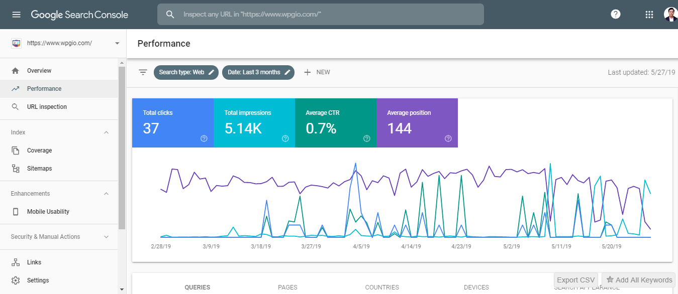
Task: Edit Date filter pencil icon
Action: (x=287, y=72)
